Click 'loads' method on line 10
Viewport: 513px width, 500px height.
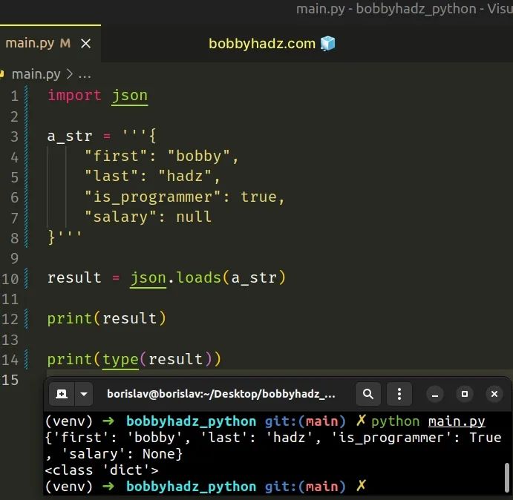click(198, 277)
